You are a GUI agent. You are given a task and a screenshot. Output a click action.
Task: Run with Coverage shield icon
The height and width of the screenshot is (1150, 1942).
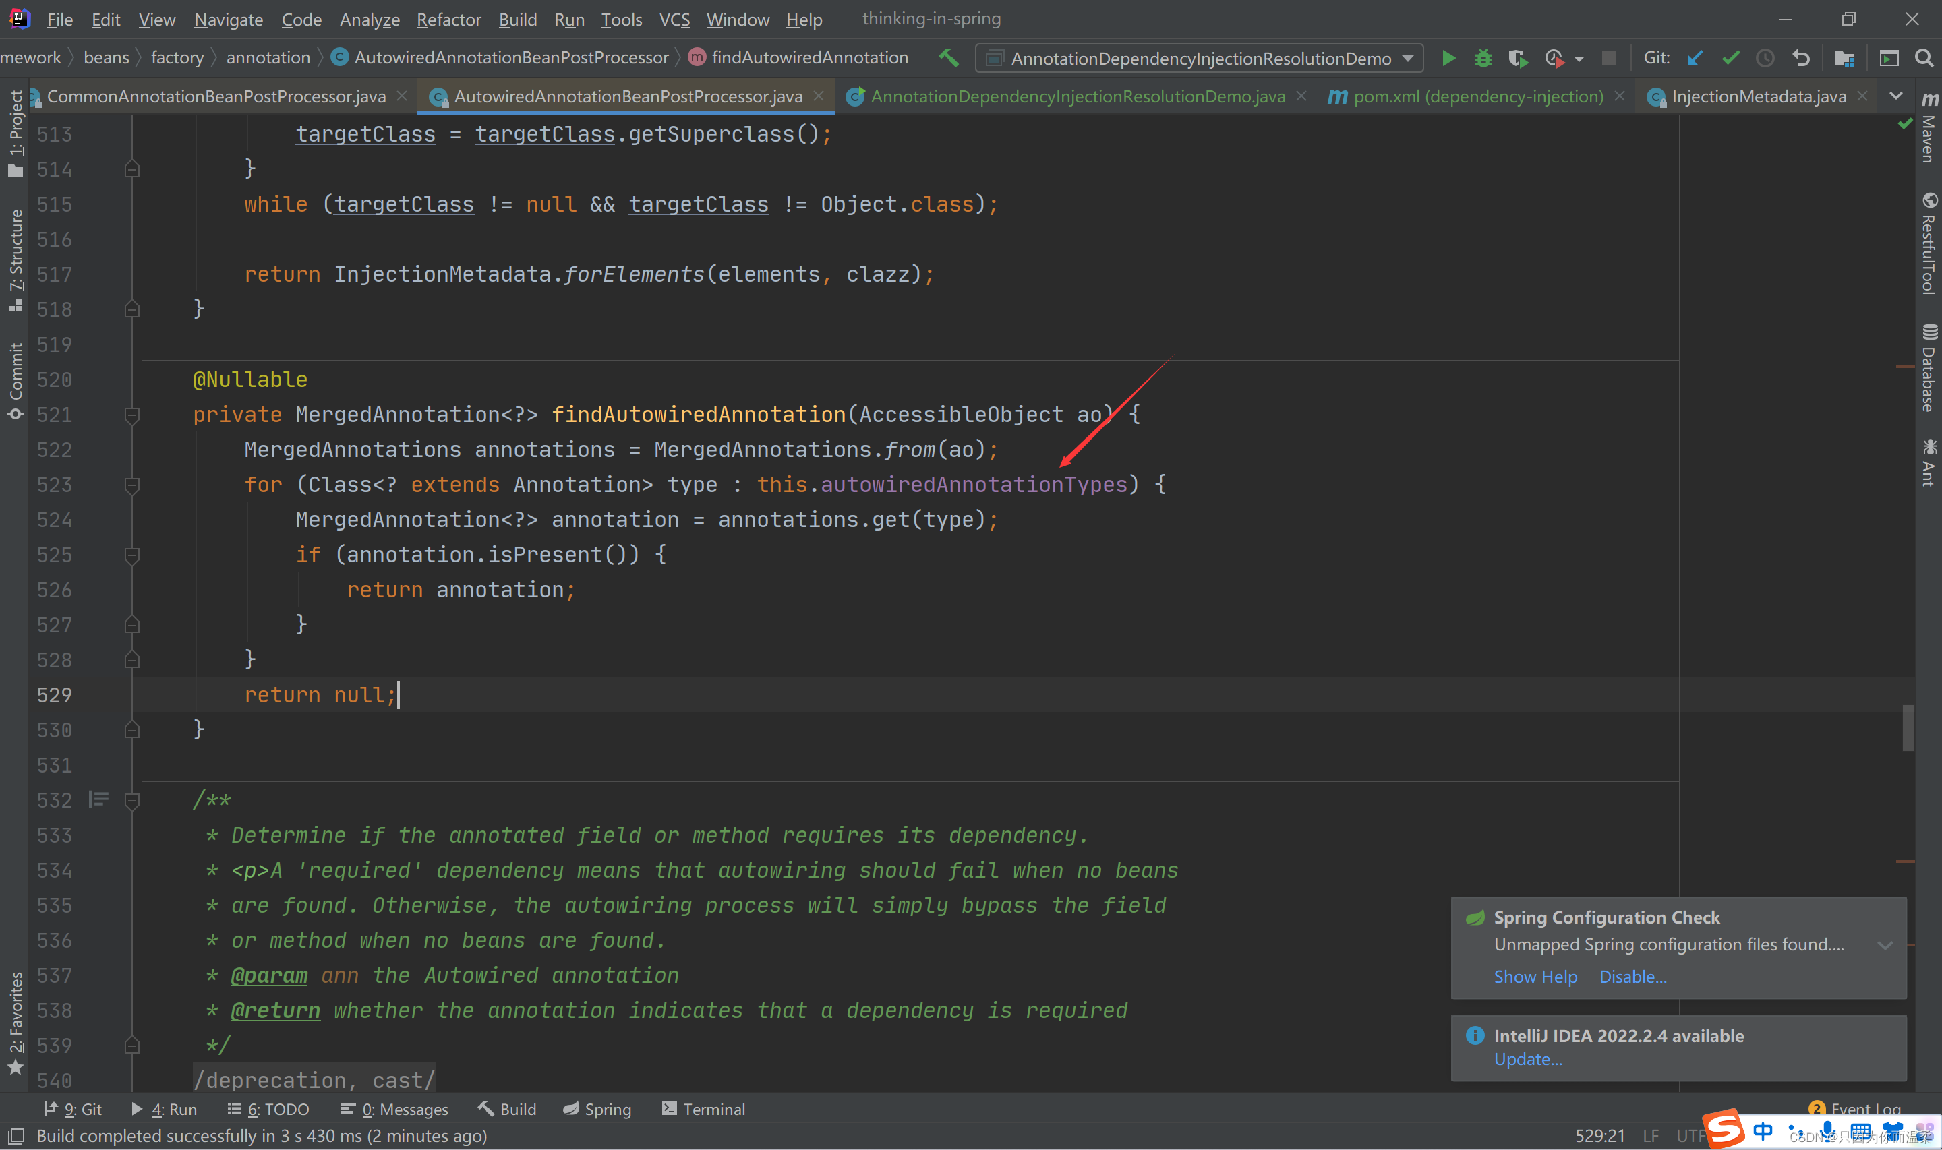pyautogui.click(x=1517, y=58)
